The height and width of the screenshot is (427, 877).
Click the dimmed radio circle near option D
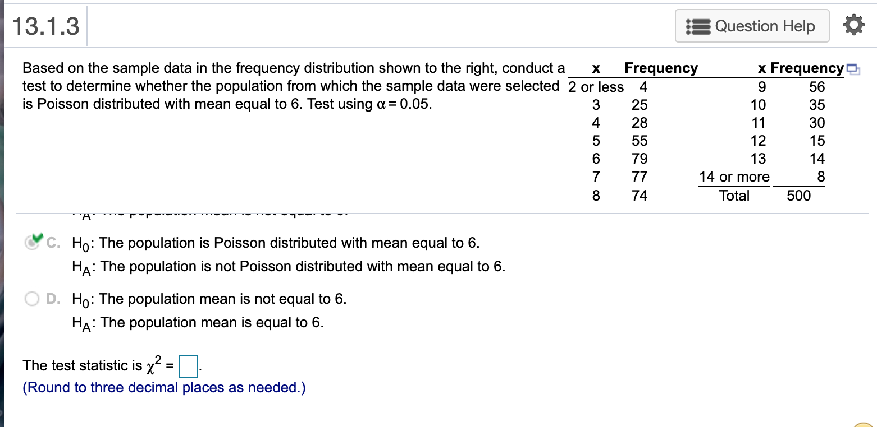coord(31,299)
